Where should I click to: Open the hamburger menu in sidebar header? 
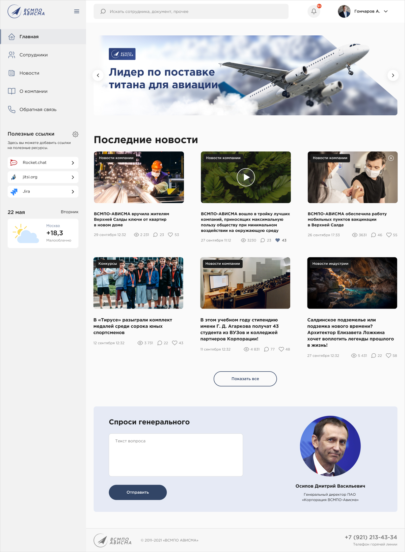pyautogui.click(x=77, y=11)
